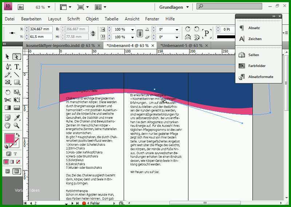
Task: Toggle formatting affects container
Action: (8, 154)
